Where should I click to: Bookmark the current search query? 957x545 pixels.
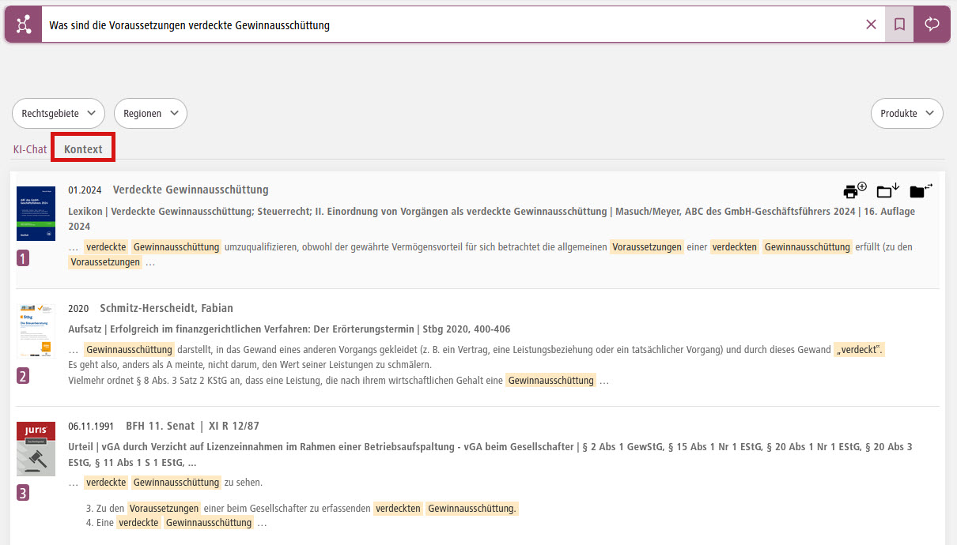point(898,24)
